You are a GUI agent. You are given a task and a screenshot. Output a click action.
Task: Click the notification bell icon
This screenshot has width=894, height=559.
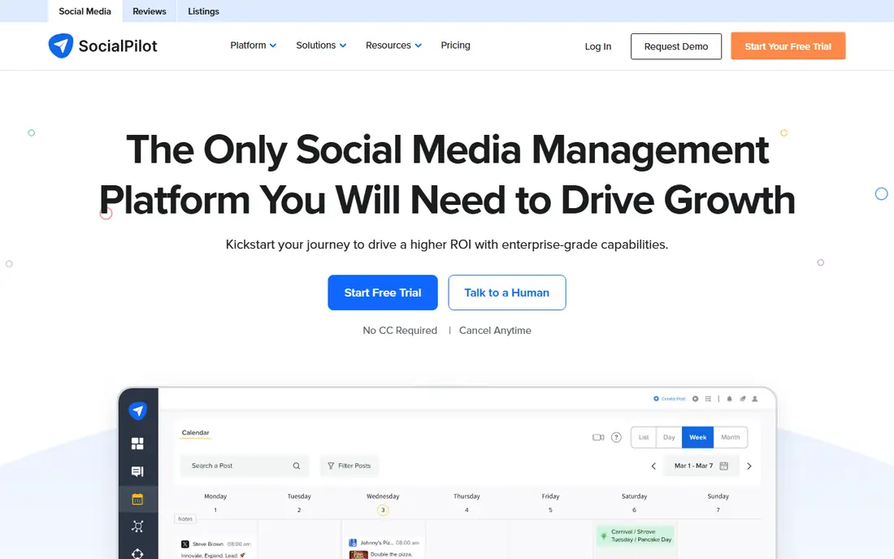[x=729, y=399]
